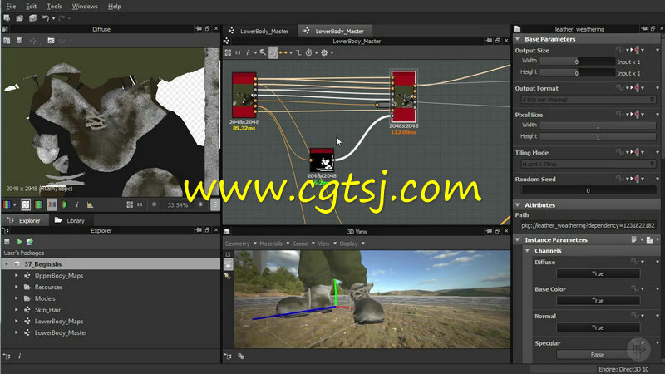Expand the LowerBody_Master tree item
This screenshot has height=374, width=665.
(x=16, y=332)
